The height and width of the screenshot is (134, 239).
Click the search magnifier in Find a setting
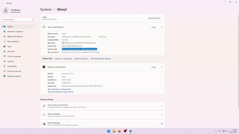tap(33, 19)
